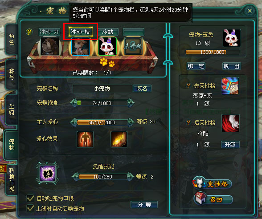Toggle 自动吃宠物口粮 checkbox

(x=30, y=199)
